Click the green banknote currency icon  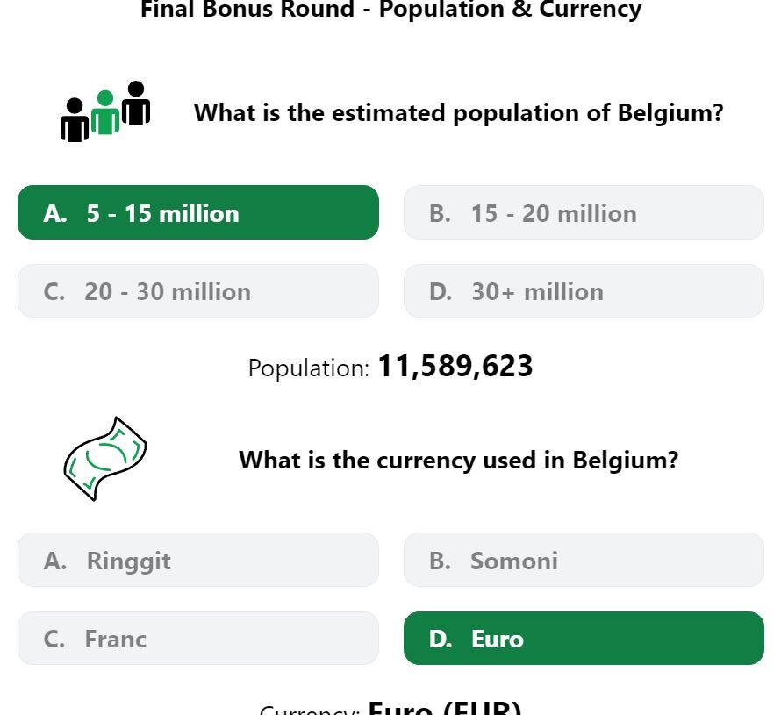[104, 459]
